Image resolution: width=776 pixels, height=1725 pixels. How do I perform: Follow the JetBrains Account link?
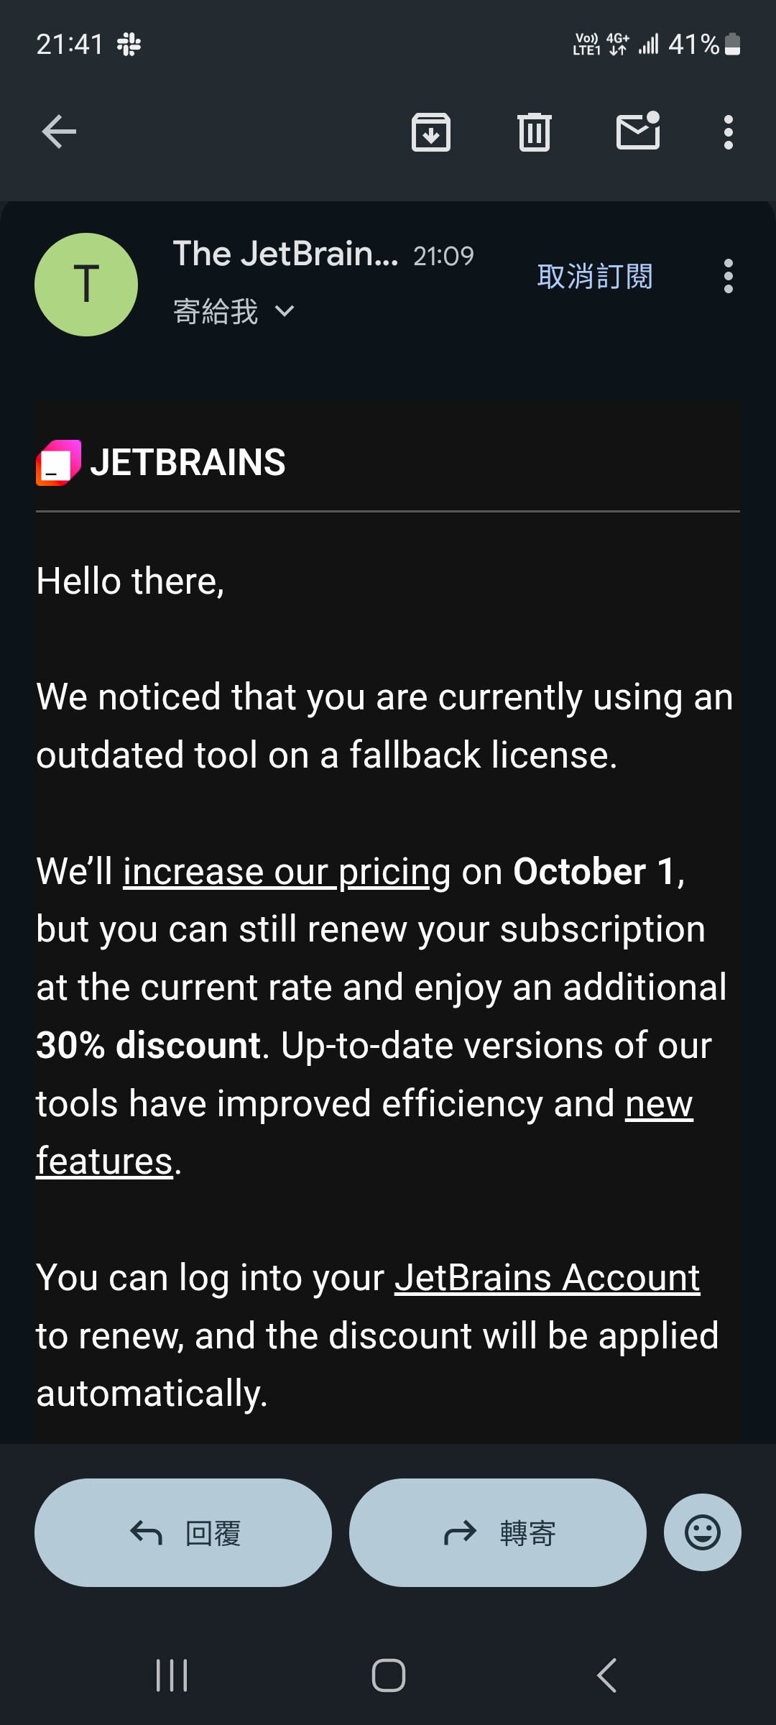[547, 1278]
